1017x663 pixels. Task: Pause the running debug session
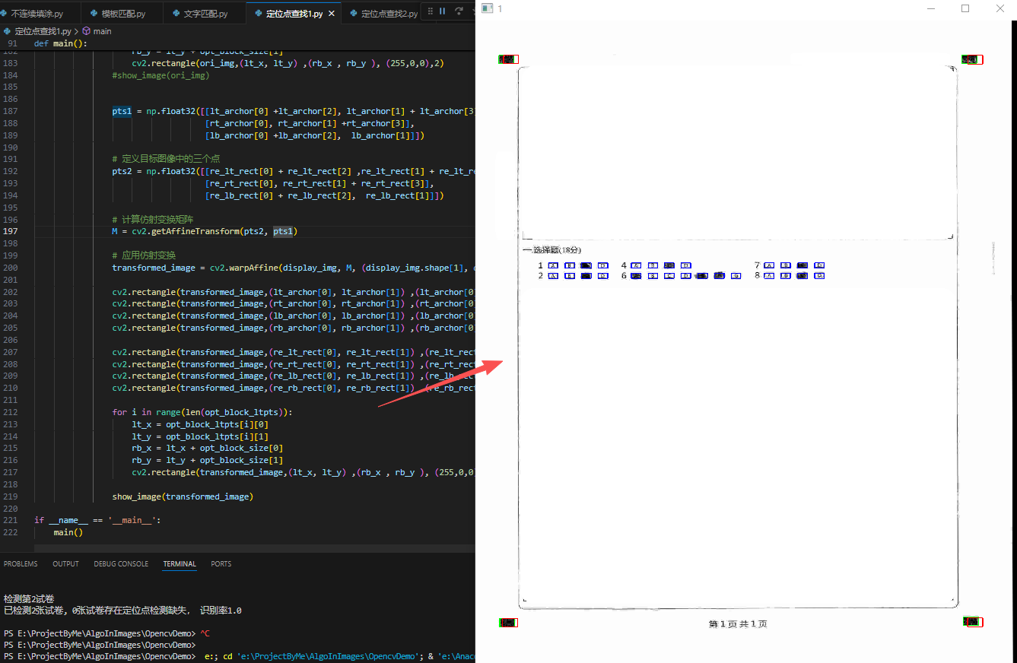[442, 11]
